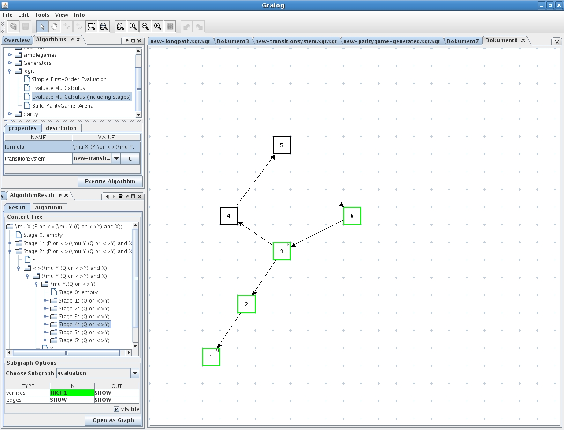Click the C button beside transitionSystem
The width and height of the screenshot is (564, 430).
point(130,159)
